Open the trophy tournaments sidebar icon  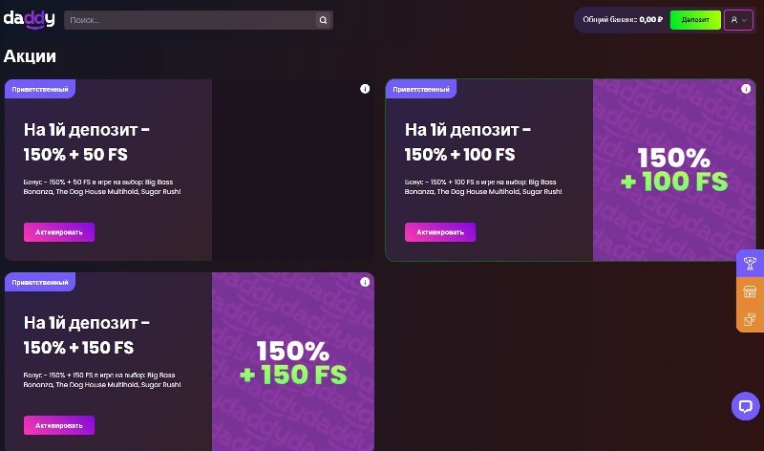(750, 264)
